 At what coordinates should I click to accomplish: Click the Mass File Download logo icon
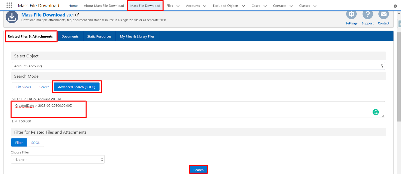coord(12,17)
